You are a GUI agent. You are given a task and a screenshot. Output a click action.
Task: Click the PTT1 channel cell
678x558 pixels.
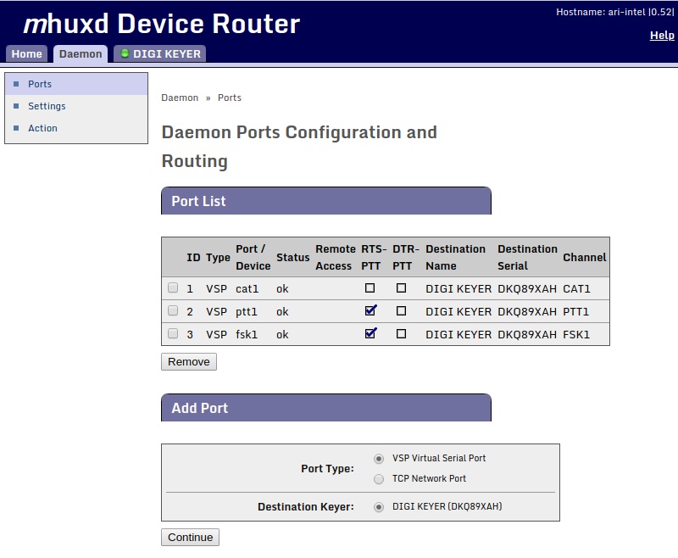(x=575, y=312)
